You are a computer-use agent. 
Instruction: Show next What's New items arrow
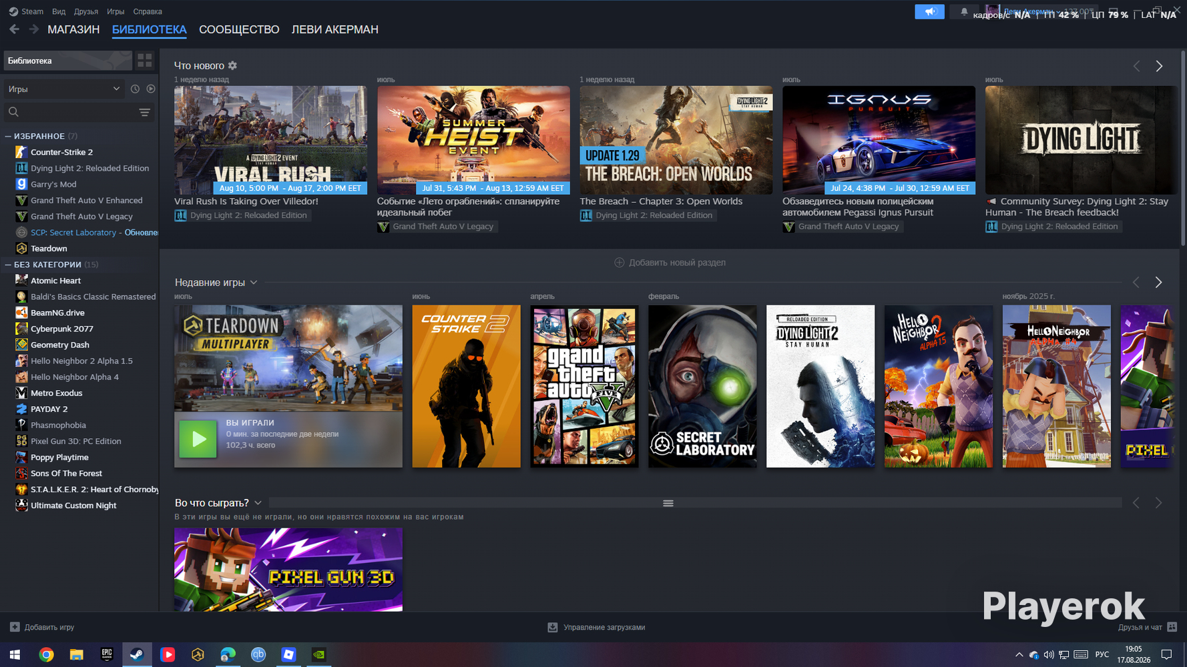(1159, 66)
